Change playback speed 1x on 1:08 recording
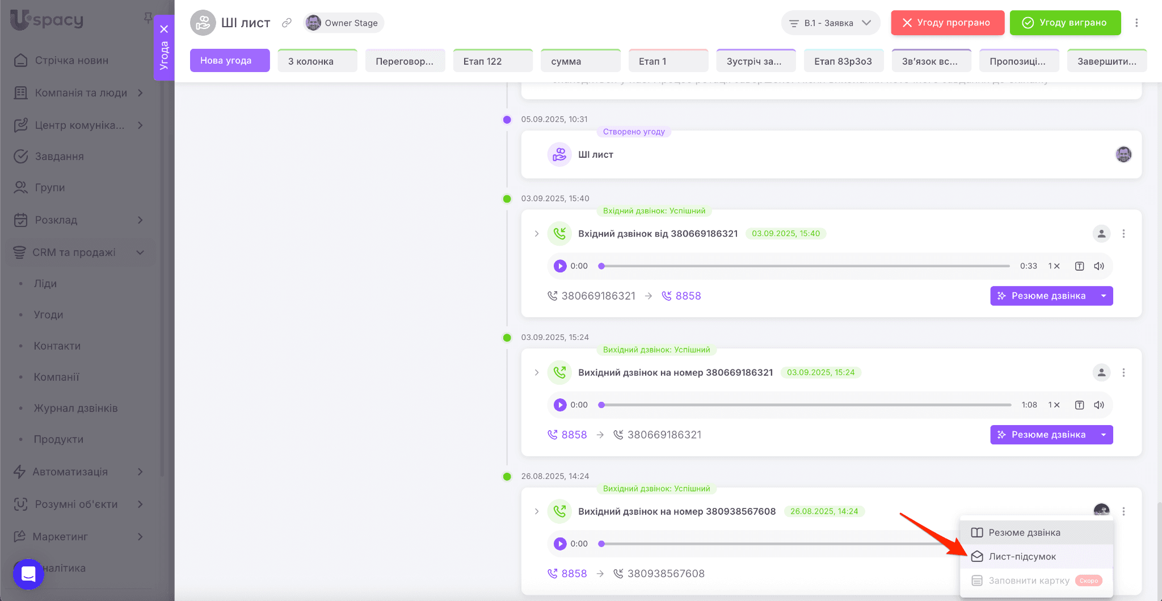The width and height of the screenshot is (1162, 601). (x=1054, y=405)
